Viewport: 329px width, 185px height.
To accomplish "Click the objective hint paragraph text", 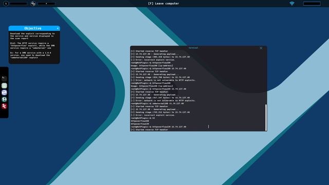I will [32, 46].
